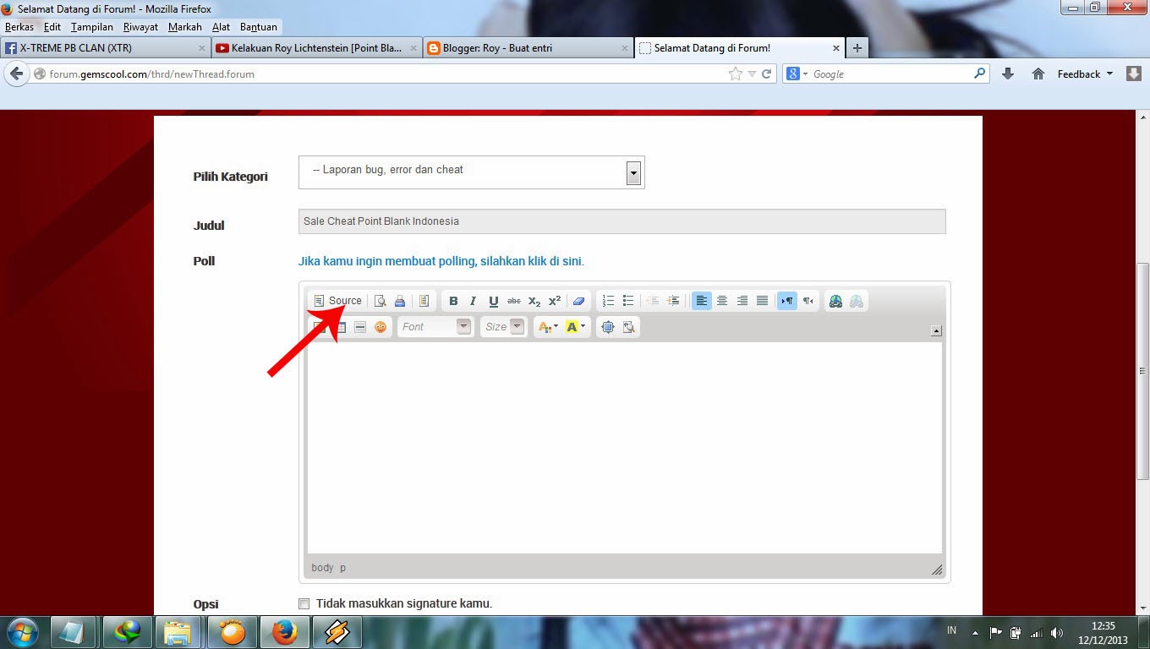The image size is (1150, 649).
Task: Open the Size dropdown
Action: coord(503,327)
